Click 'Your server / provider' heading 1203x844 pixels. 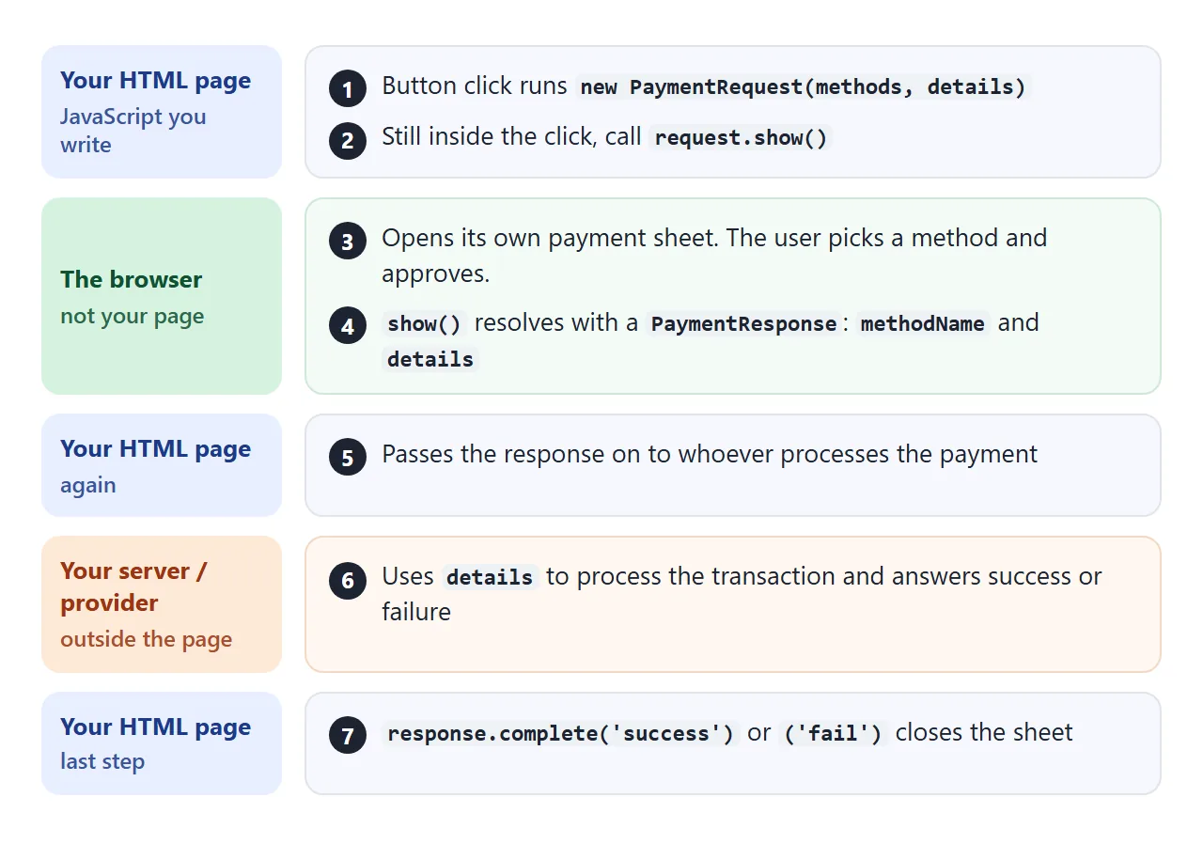pyautogui.click(x=133, y=586)
